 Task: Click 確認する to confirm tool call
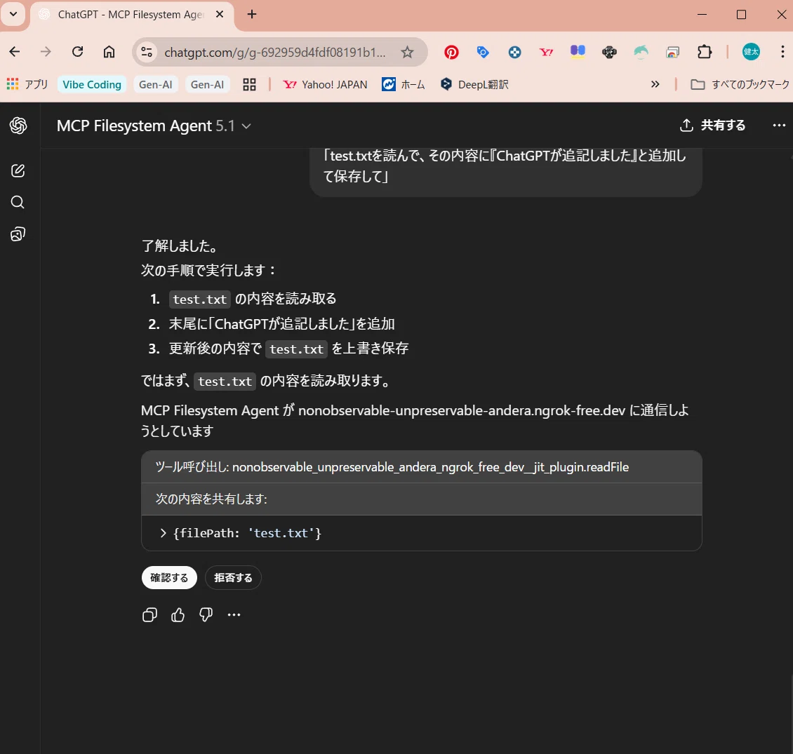coord(169,578)
